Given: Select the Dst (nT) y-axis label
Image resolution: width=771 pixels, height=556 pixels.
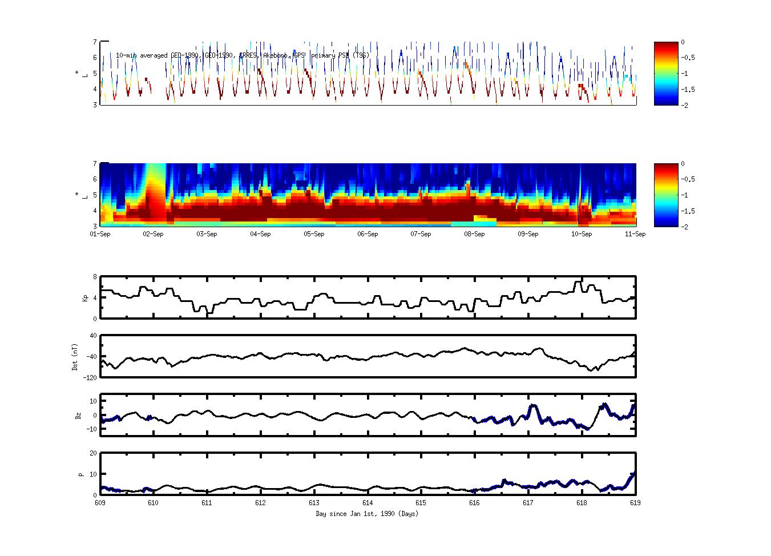Looking at the screenshot, I should point(75,357).
